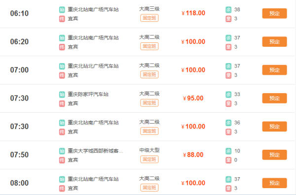Click the green 始 icon beside 重庆陈家坪汽车站
The width and height of the screenshot is (296, 195).
62,95
